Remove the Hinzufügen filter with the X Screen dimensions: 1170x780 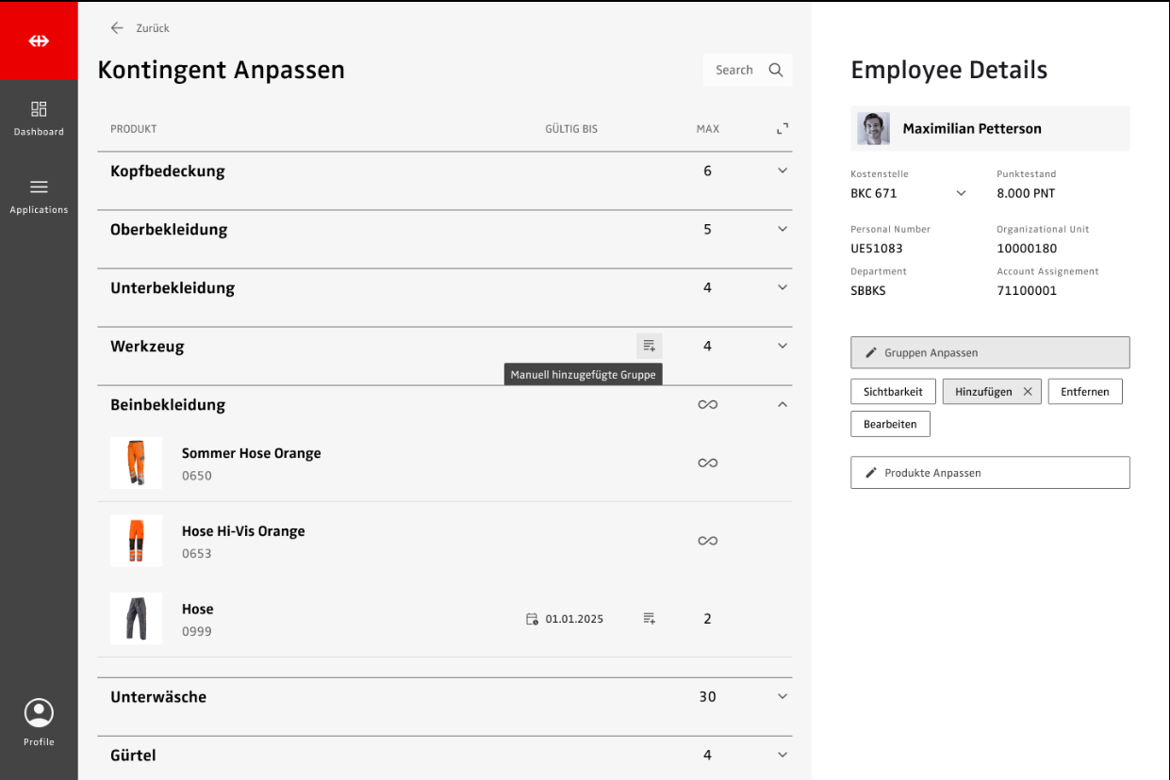click(x=1028, y=392)
